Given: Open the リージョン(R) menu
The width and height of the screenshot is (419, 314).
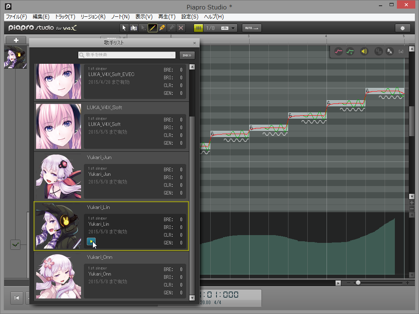Looking at the screenshot, I should coord(93,17).
